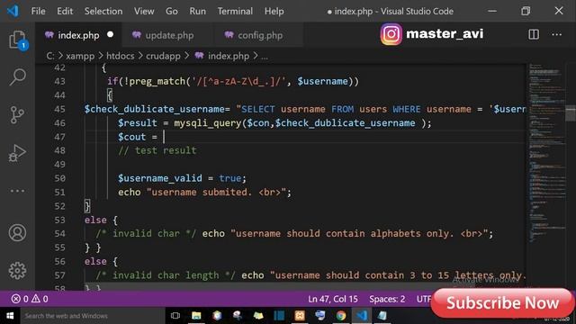576x324 pixels.
Task: Open the File menu
Action: [38, 12]
